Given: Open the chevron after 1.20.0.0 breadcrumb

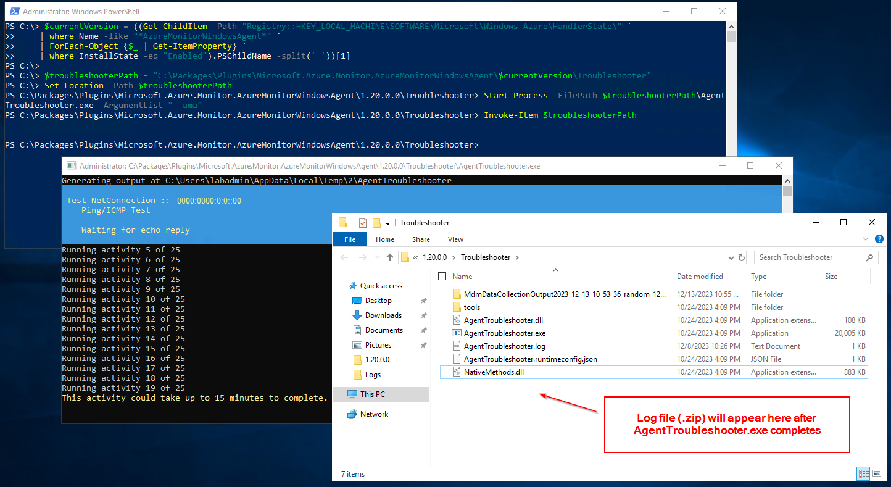Looking at the screenshot, I should pos(455,257).
